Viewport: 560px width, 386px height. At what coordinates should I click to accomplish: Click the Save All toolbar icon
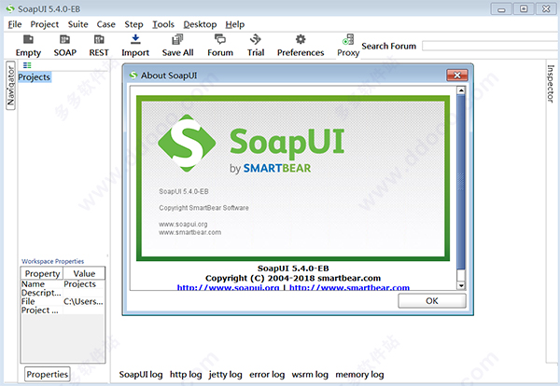pos(177,46)
